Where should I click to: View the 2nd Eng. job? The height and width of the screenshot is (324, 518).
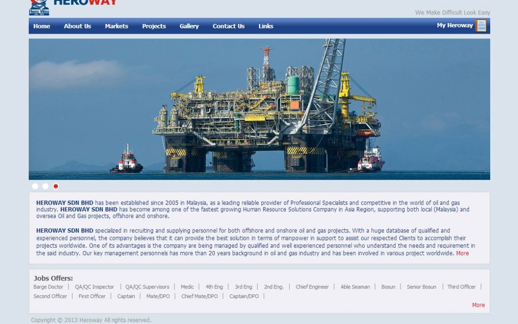coord(274,287)
